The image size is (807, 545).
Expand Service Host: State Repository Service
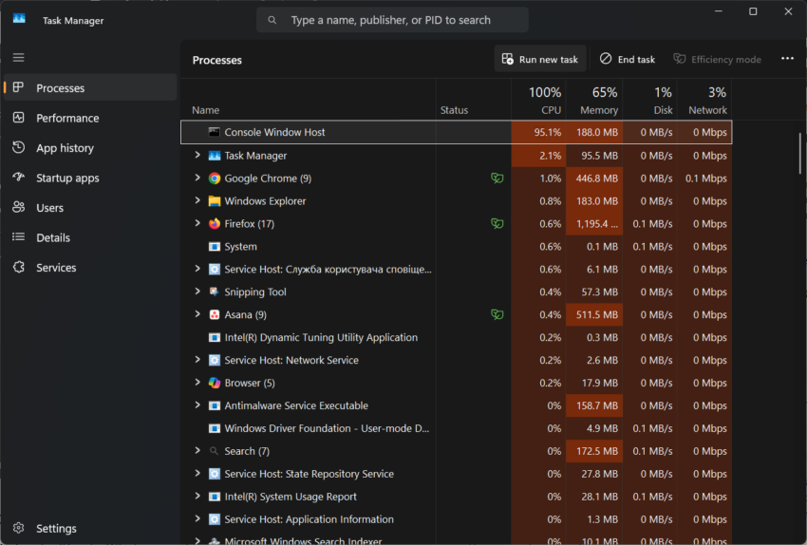pos(197,473)
